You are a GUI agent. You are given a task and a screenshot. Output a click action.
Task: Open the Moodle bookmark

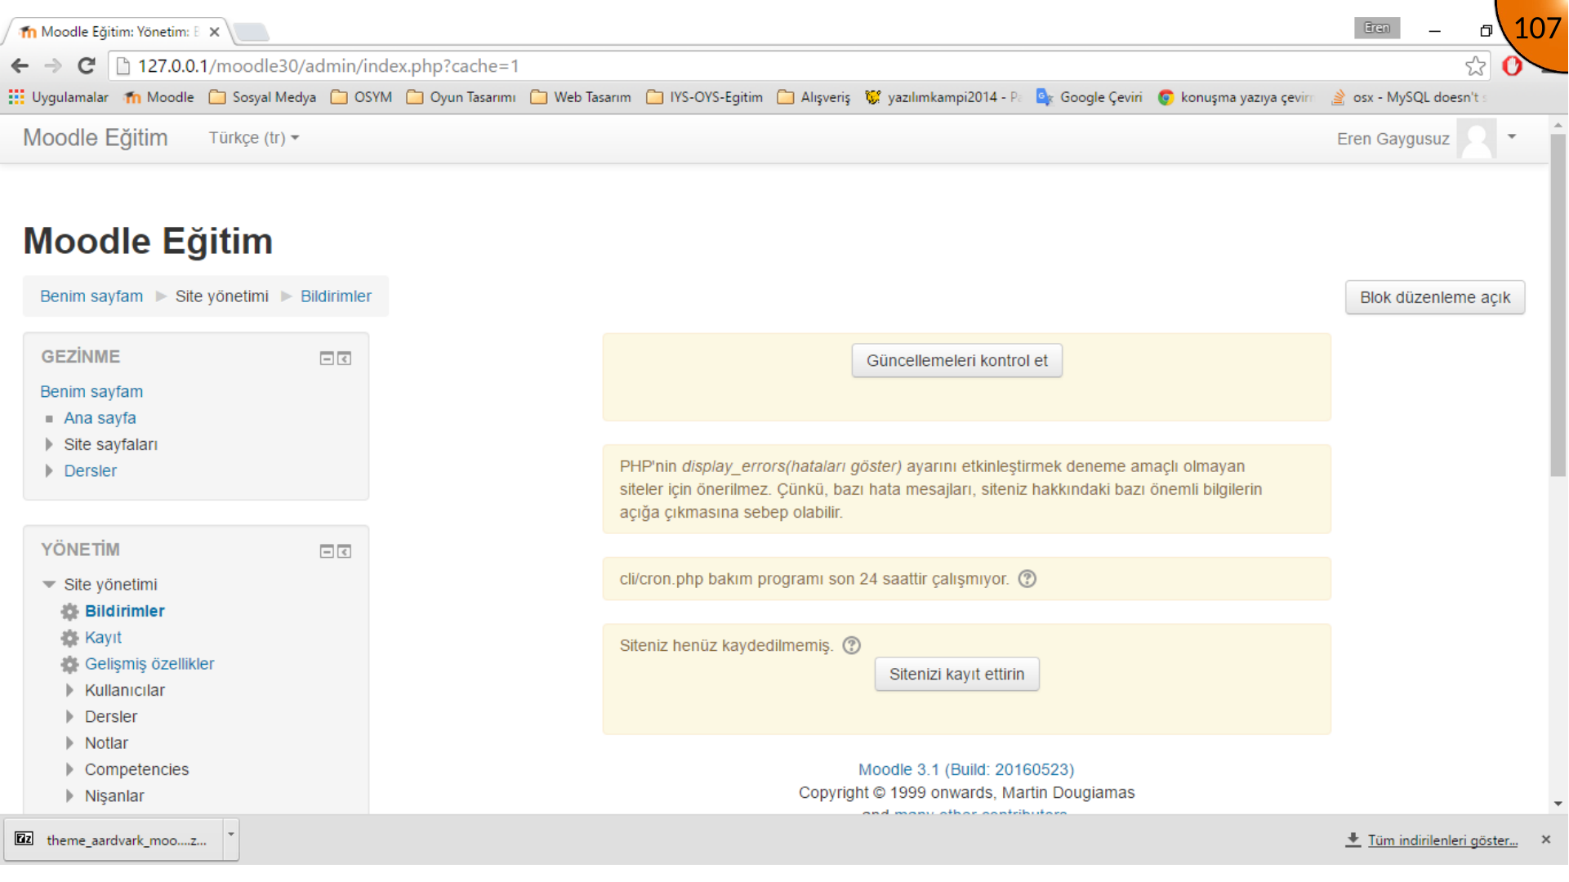click(159, 97)
